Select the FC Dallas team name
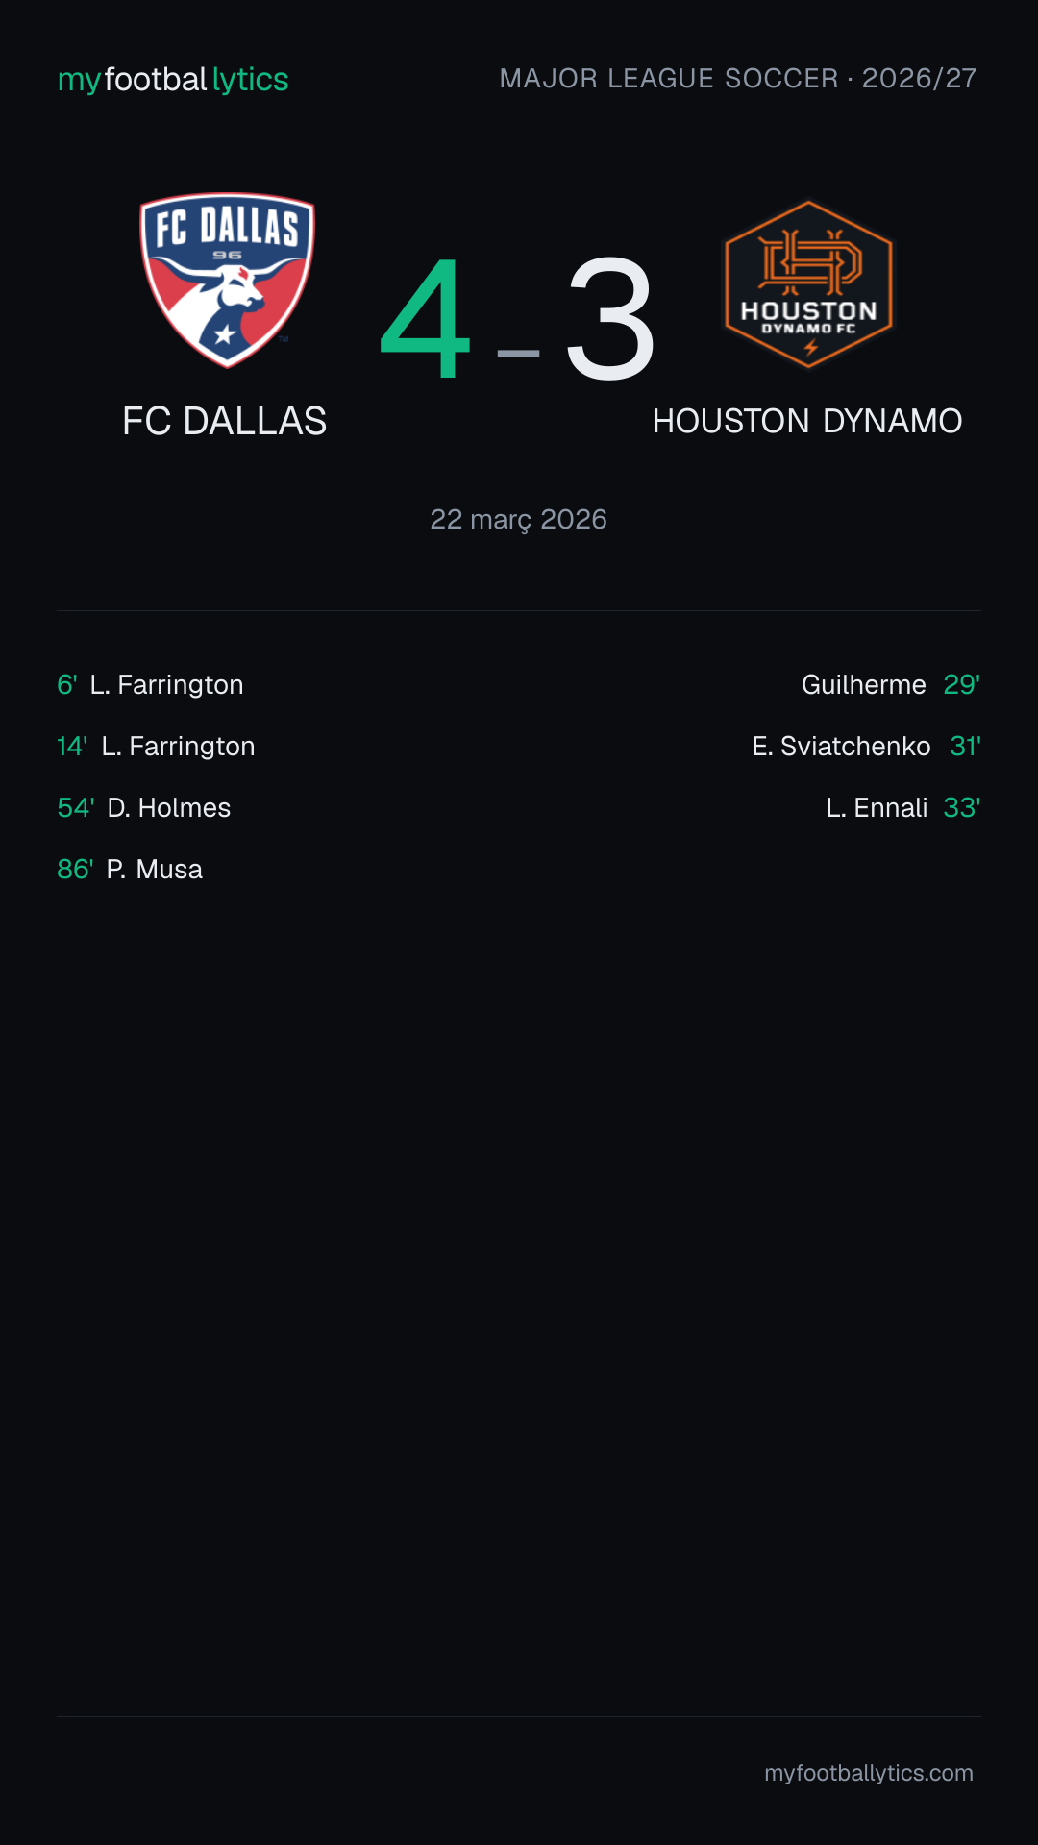The image size is (1038, 1845). tap(225, 422)
